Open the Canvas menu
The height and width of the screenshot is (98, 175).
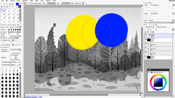[x=13, y=1]
